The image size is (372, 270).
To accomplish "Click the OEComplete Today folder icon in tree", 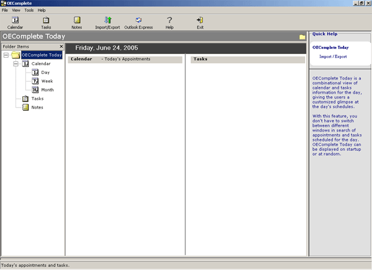I will 15,55.
